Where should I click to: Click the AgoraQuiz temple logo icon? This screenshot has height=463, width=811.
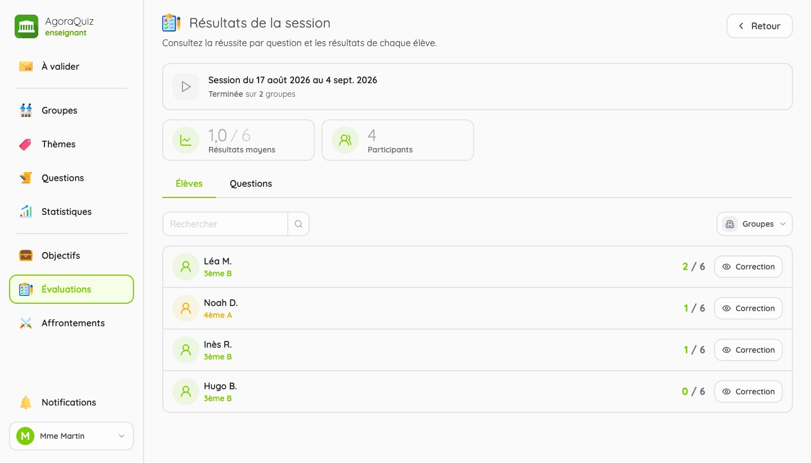click(x=26, y=26)
